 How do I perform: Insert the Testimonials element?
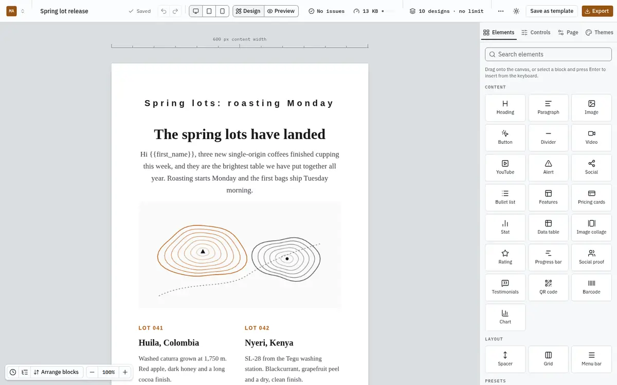click(505, 287)
